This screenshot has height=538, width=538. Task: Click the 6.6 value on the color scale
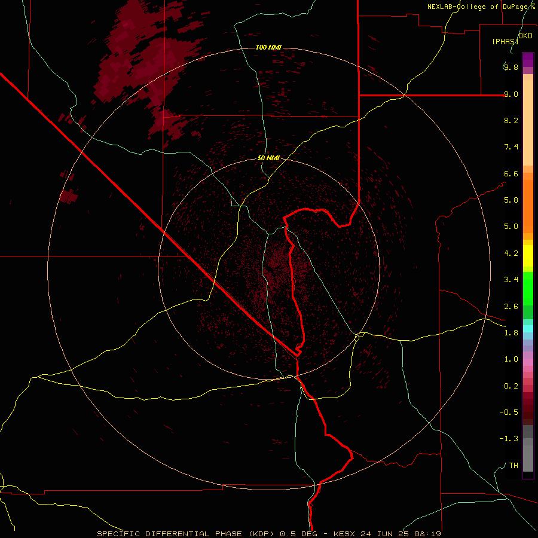[x=511, y=173]
